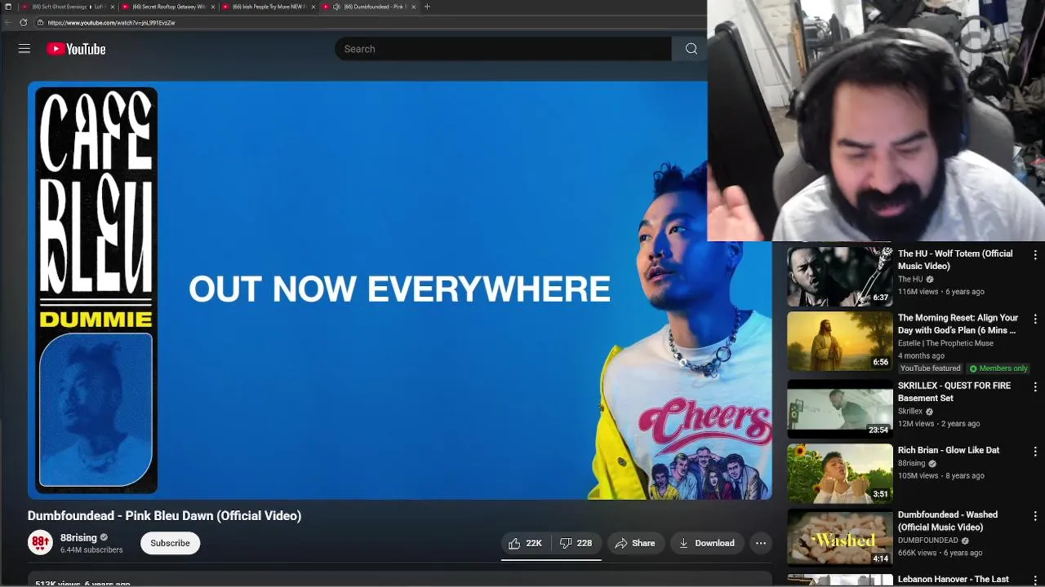Image resolution: width=1045 pixels, height=587 pixels.
Task: Open the 88rising channel name link
Action: pyautogui.click(x=78, y=538)
